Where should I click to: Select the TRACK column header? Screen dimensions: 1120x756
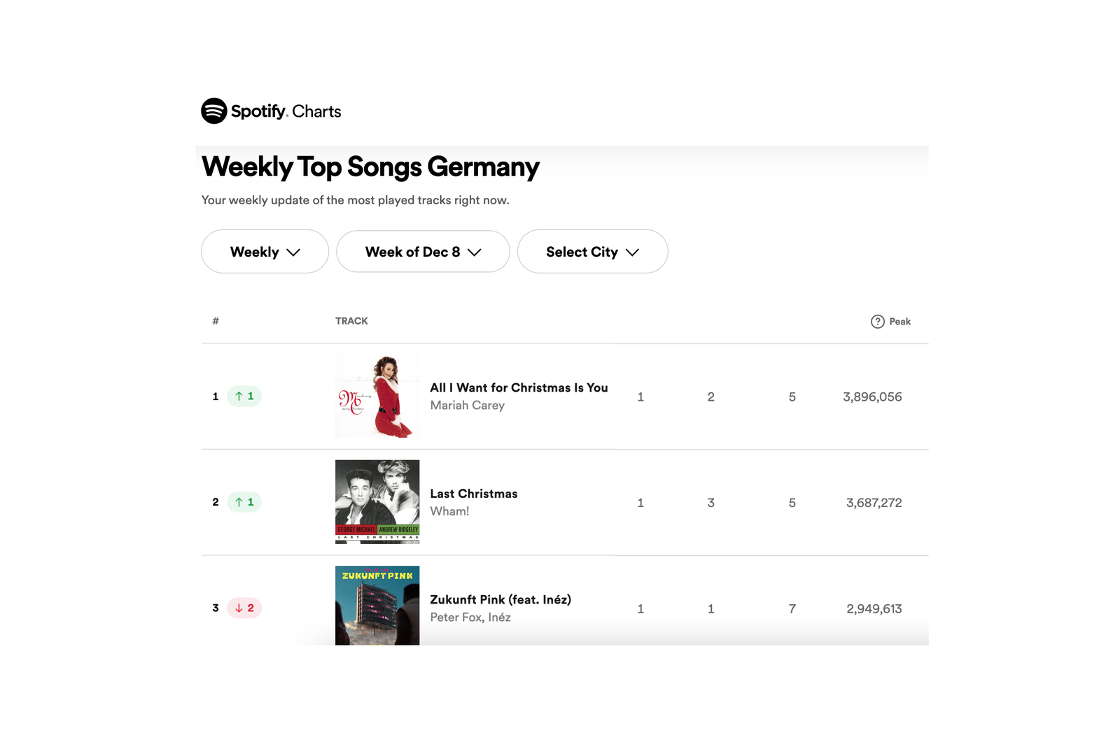pos(351,321)
